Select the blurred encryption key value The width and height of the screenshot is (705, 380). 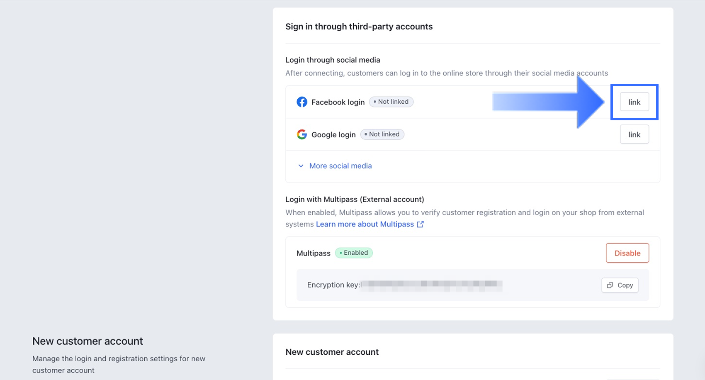coord(431,285)
